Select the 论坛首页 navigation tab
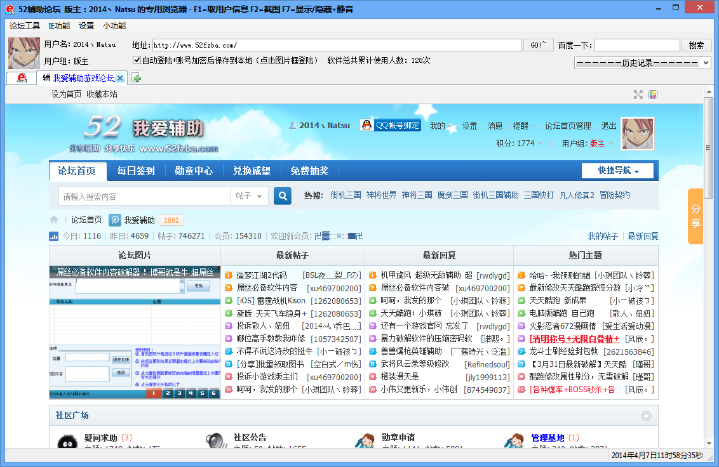The image size is (719, 467). click(x=77, y=171)
